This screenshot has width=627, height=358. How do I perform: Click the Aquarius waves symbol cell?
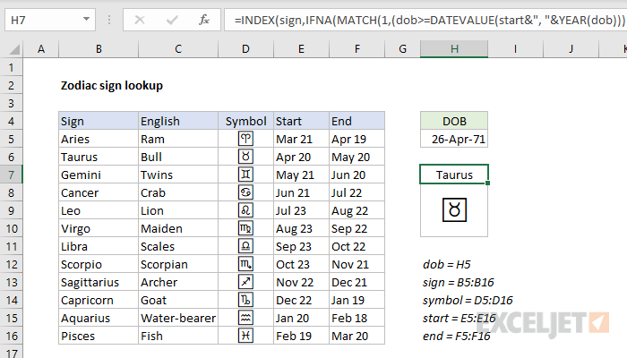tap(245, 318)
